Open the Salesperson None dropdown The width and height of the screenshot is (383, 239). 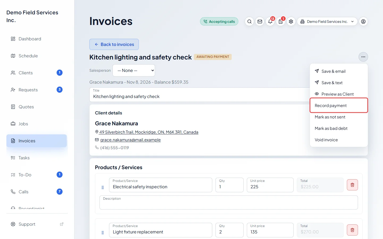point(134,70)
